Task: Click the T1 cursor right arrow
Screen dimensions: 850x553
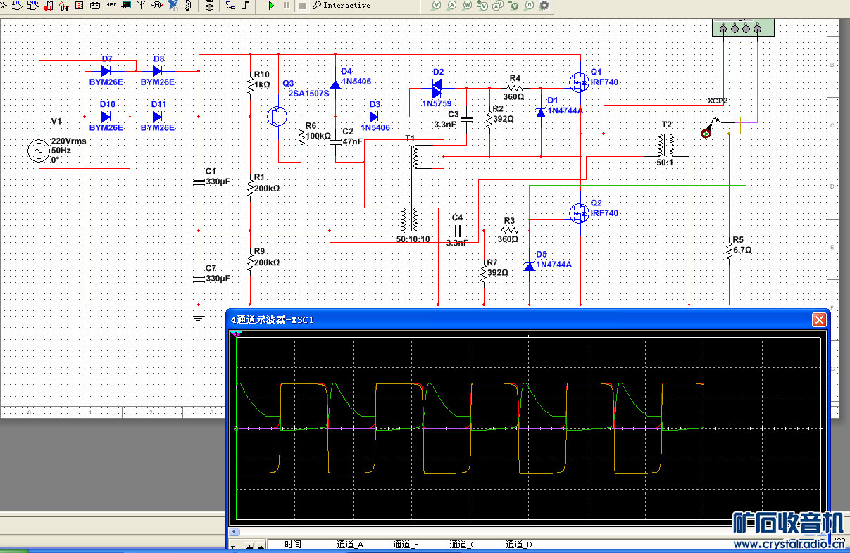Action: (x=261, y=546)
